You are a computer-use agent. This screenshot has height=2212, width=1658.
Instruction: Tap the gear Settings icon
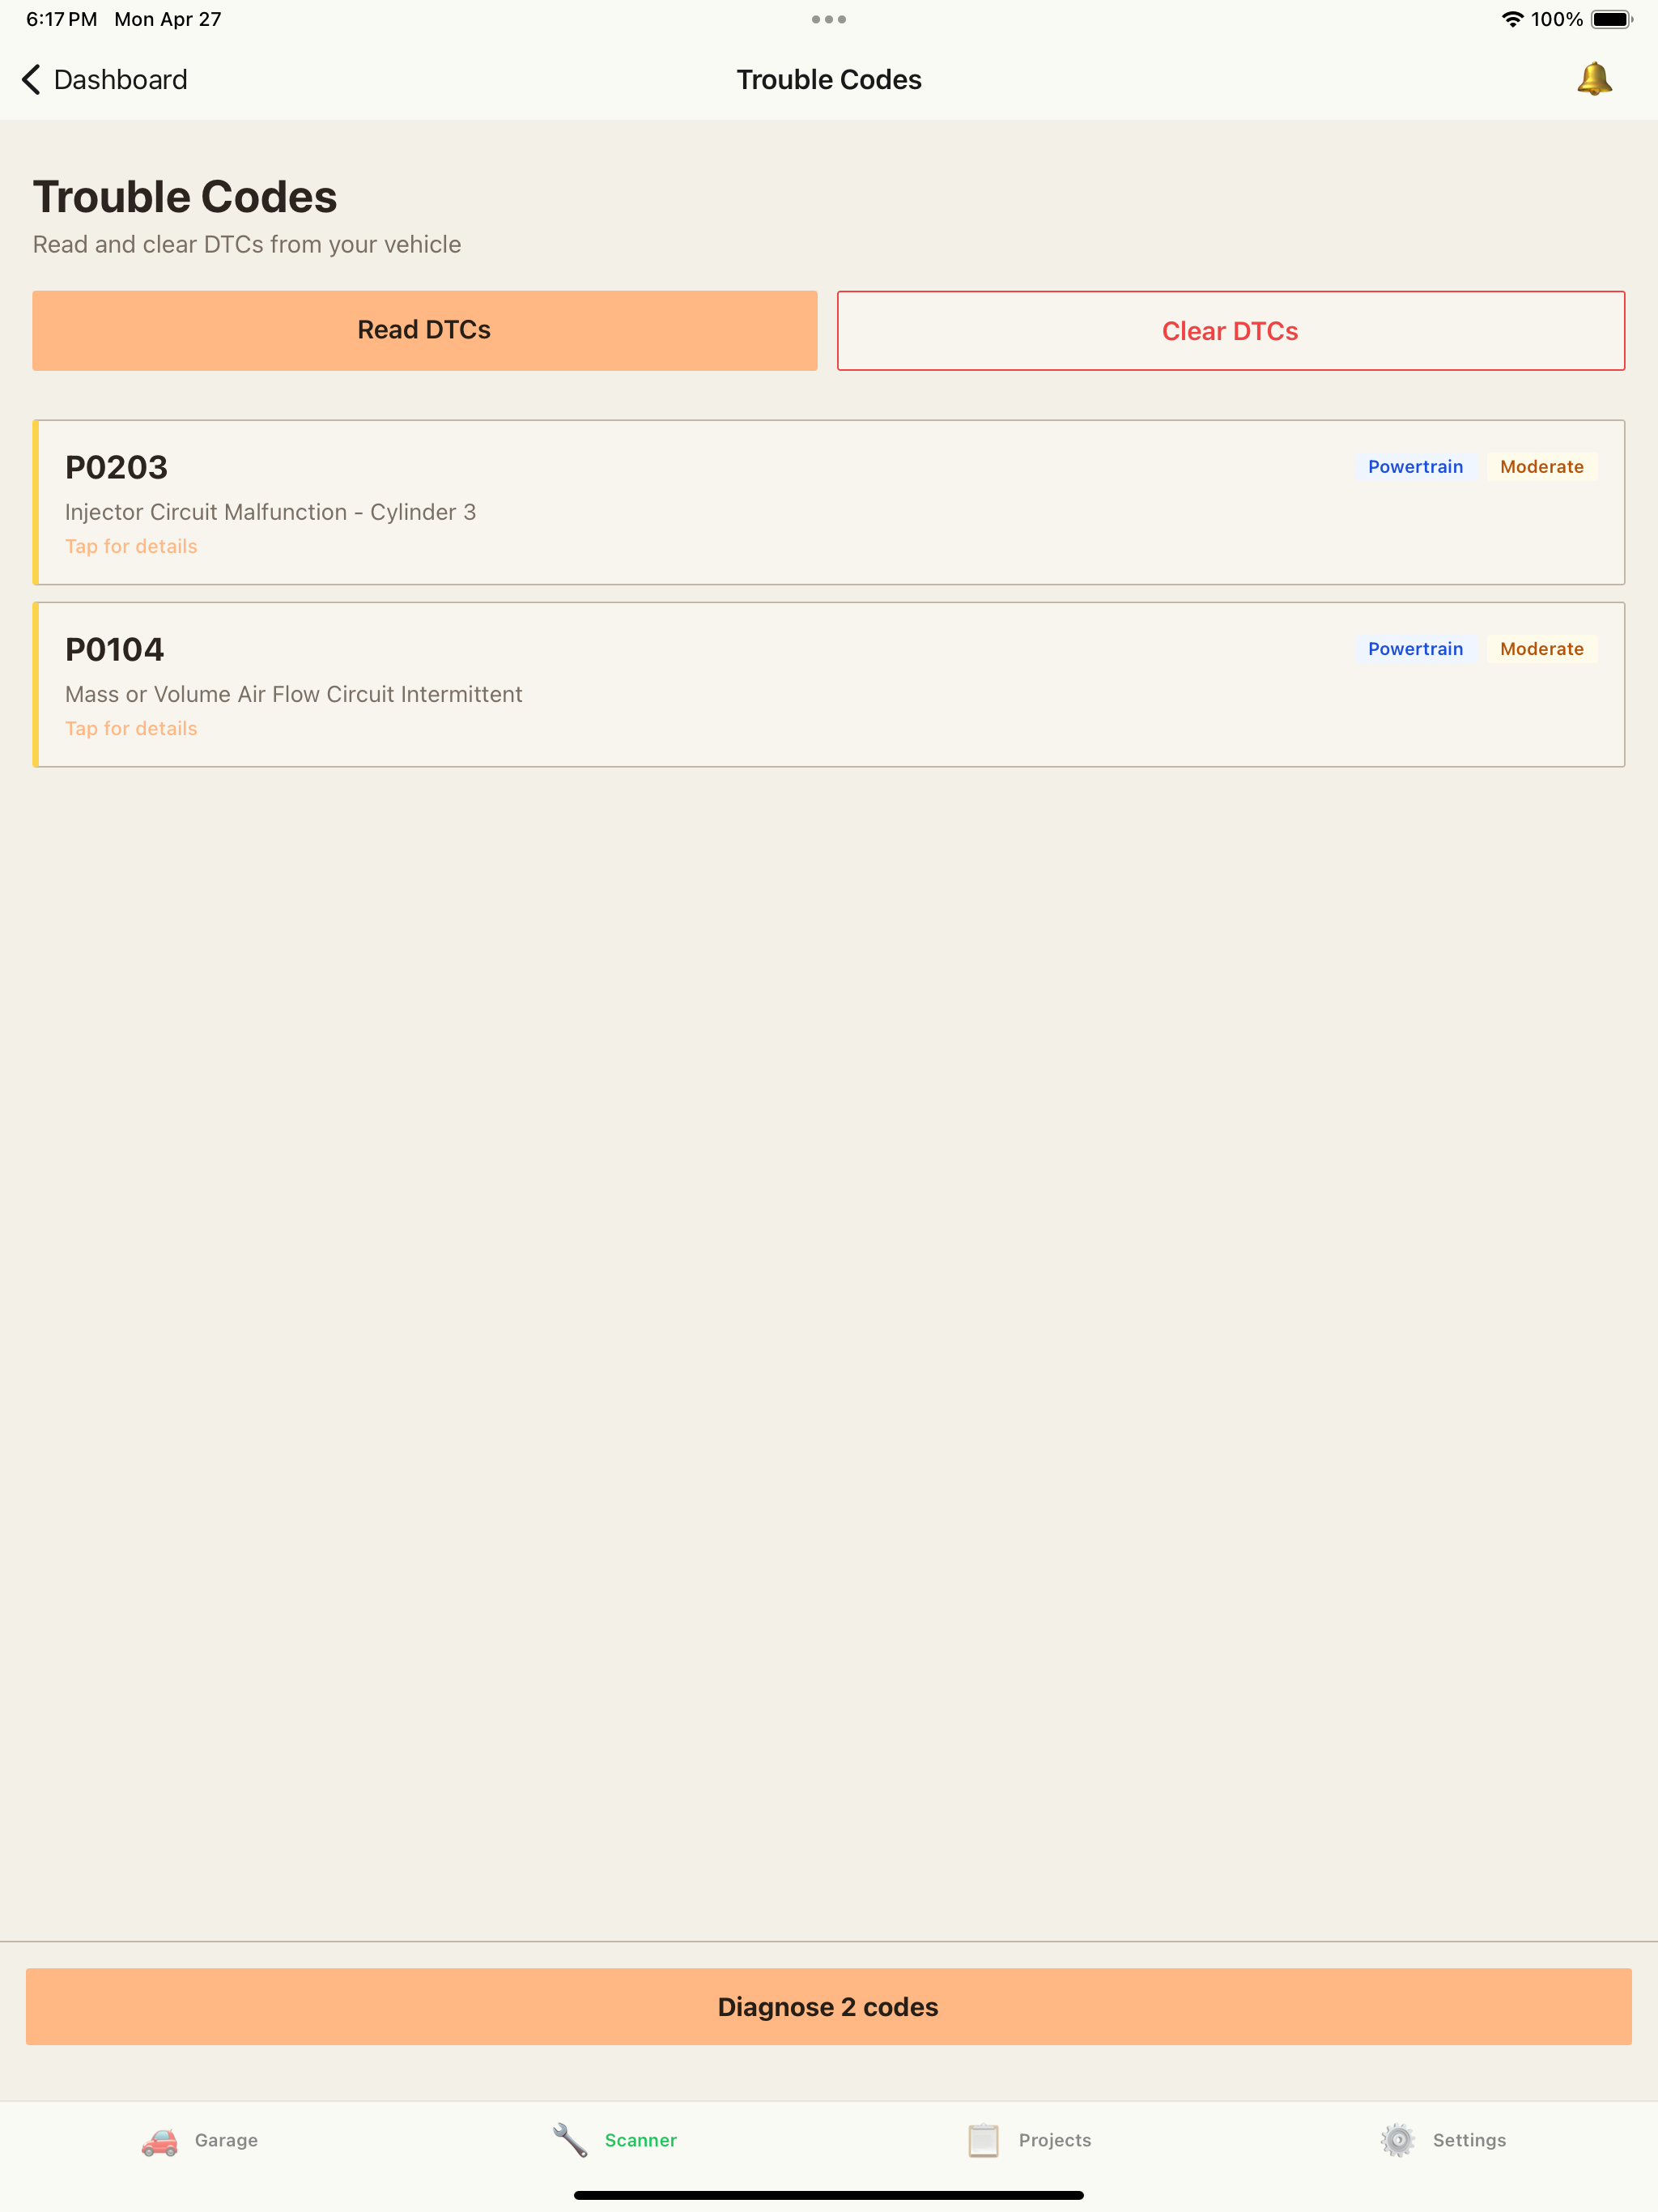1397,2140
